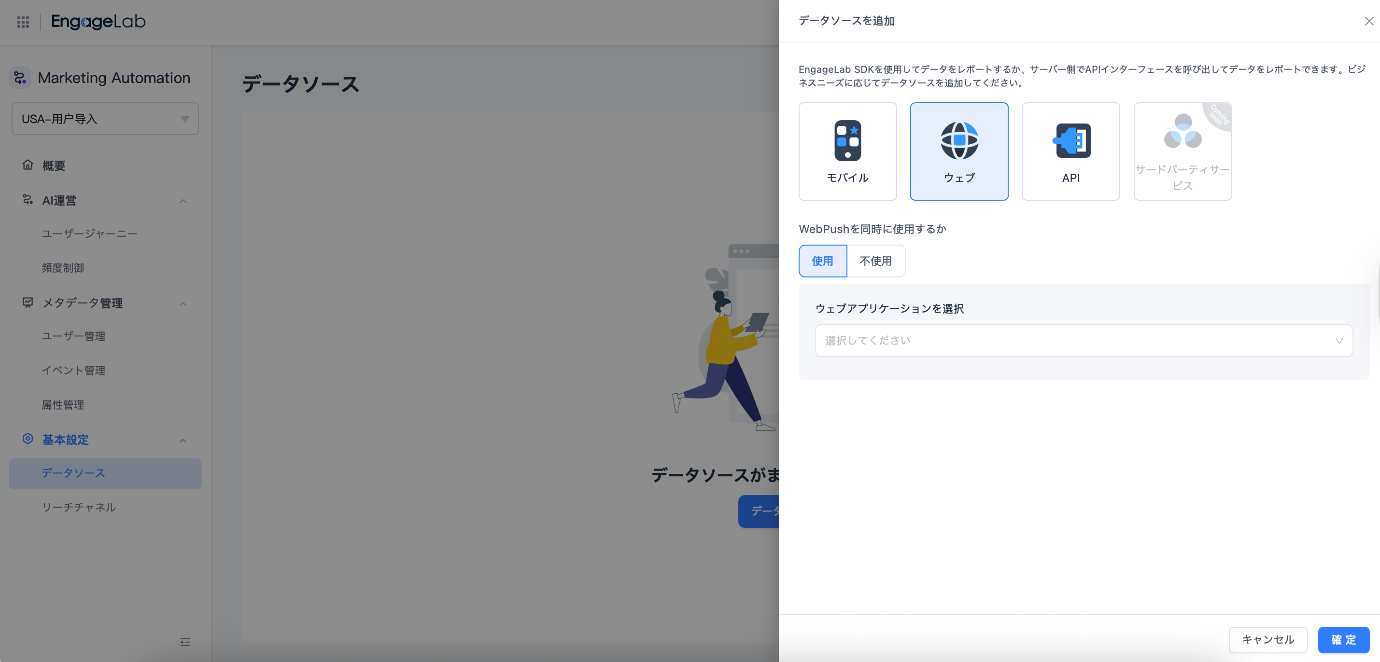
Task: Click the app grid icon next to EngageLab logo
Action: point(23,21)
